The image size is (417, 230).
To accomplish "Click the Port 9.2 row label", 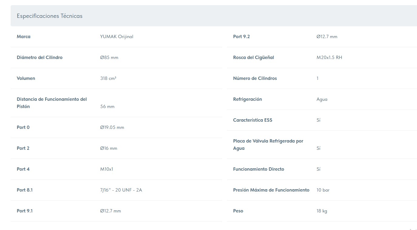I will click(x=241, y=37).
